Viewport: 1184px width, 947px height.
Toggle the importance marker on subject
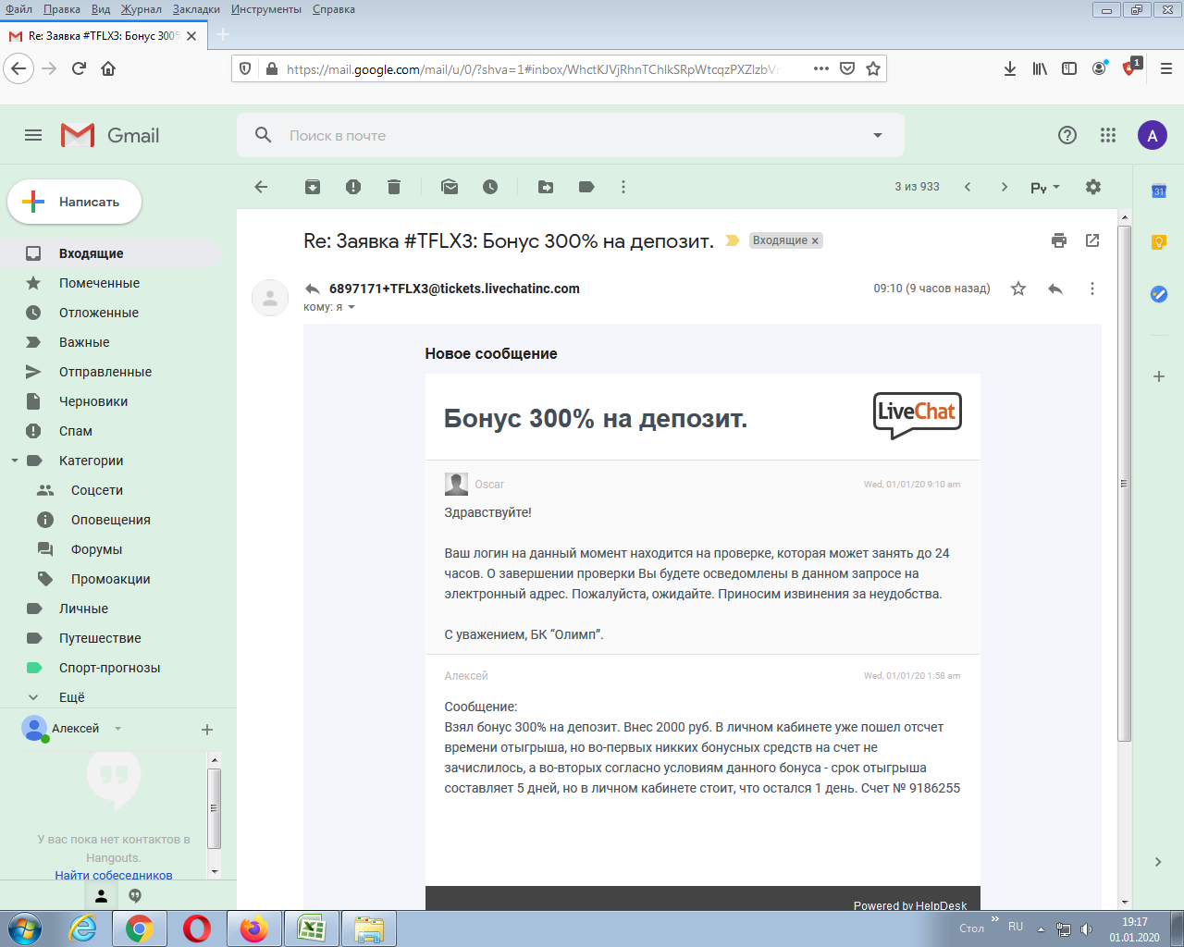[733, 240]
